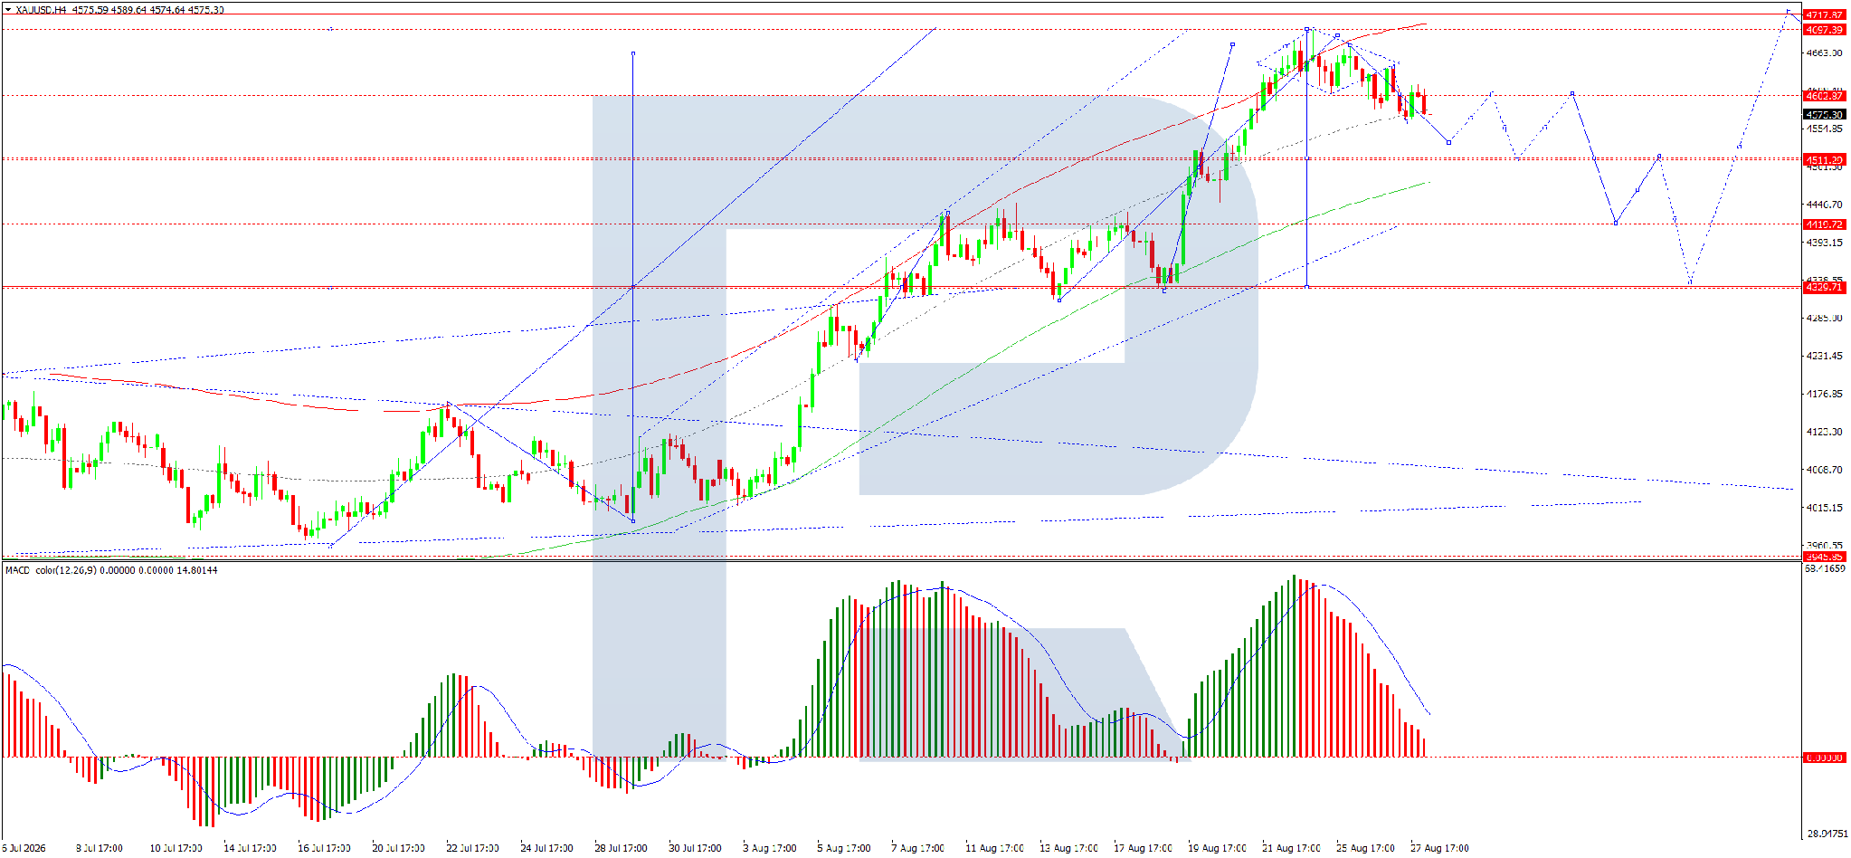The width and height of the screenshot is (1851, 858).
Task: Click the triangle arrow beside XAUUSD,H4 title
Action: [x=8, y=10]
